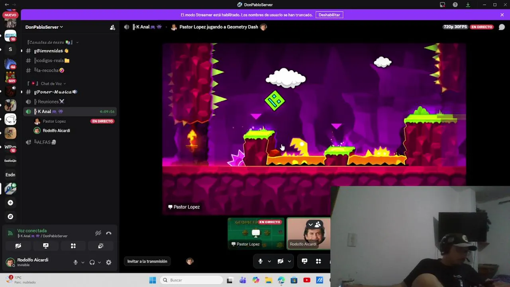The height and width of the screenshot is (287, 510).
Task: Open File Explorer from taskbar
Action: tap(268, 280)
